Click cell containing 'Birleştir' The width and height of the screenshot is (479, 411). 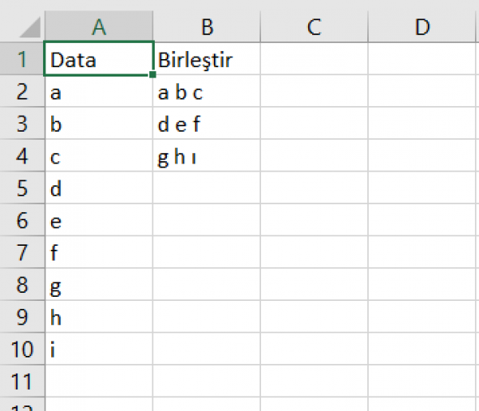click(207, 58)
